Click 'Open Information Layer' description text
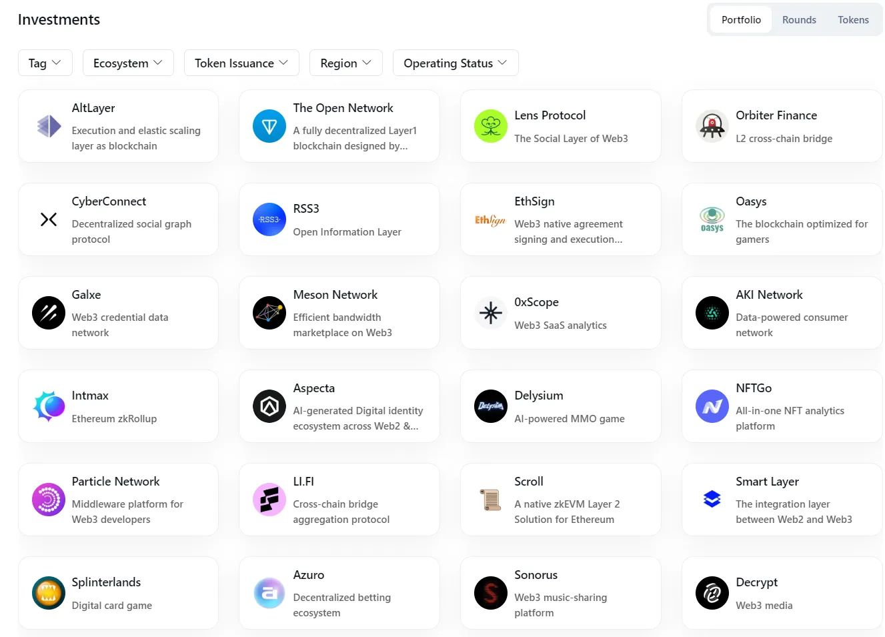Screen dimensions: 885x637 (x=347, y=232)
